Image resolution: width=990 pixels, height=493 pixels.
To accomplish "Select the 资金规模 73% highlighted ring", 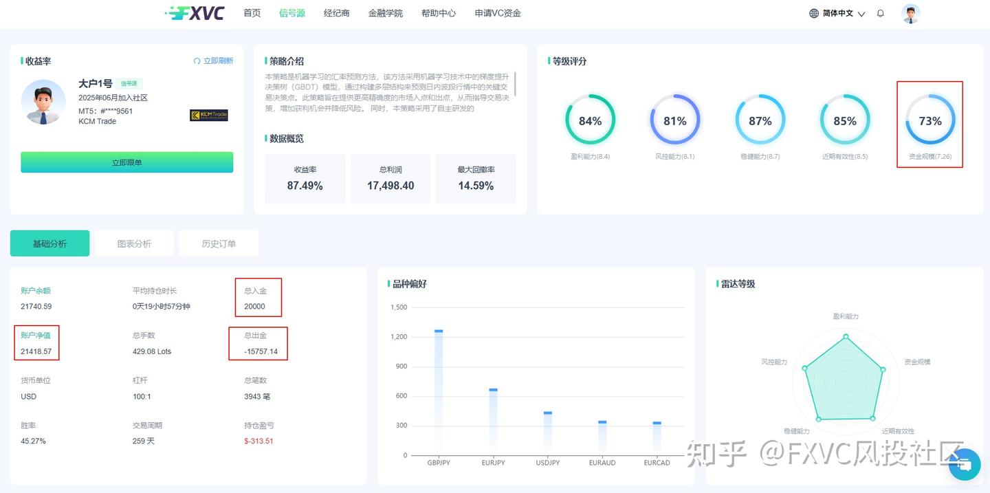I will 930,122.
